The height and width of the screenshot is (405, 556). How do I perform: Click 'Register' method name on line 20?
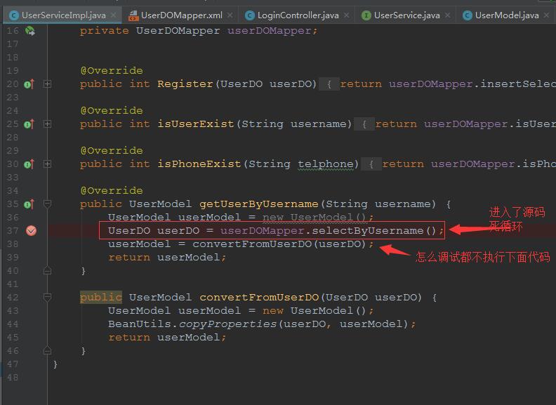(185, 84)
